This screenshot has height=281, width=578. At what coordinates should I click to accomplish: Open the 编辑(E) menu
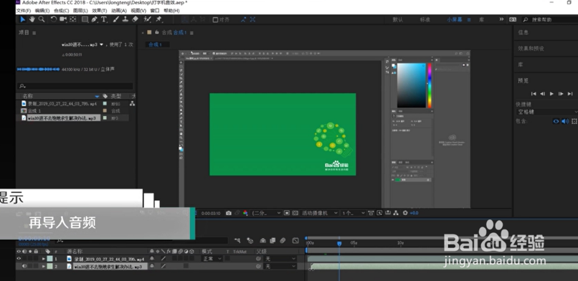click(42, 11)
